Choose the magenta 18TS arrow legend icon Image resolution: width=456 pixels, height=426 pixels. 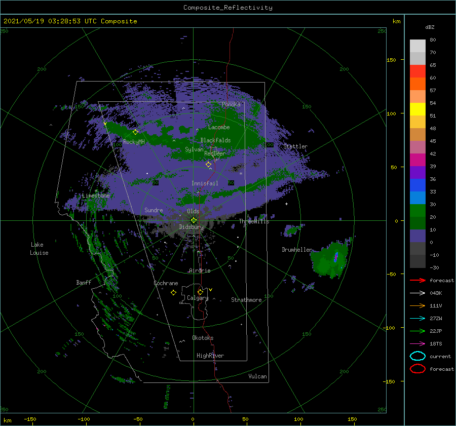[x=417, y=344]
